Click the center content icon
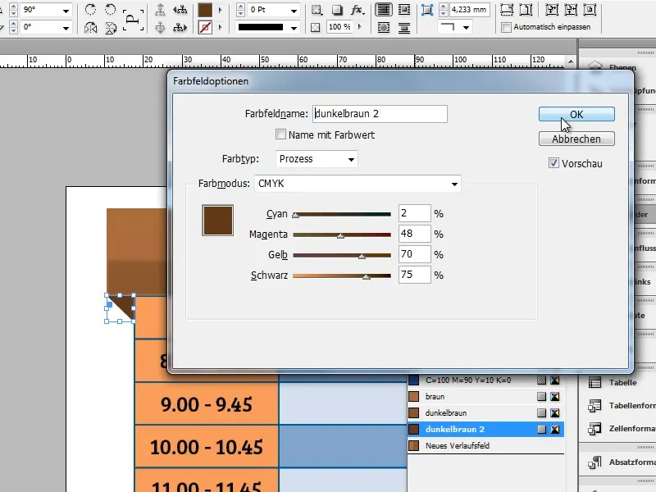Viewport: 656px width, 492px height. pos(589,10)
